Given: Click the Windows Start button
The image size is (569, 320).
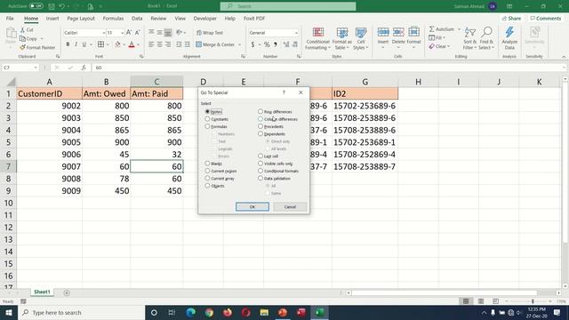Looking at the screenshot, I should click(x=9, y=312).
